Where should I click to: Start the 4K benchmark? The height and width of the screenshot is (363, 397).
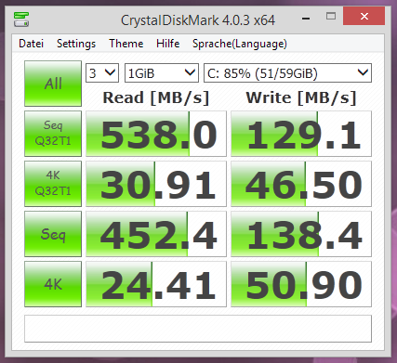tap(53, 284)
